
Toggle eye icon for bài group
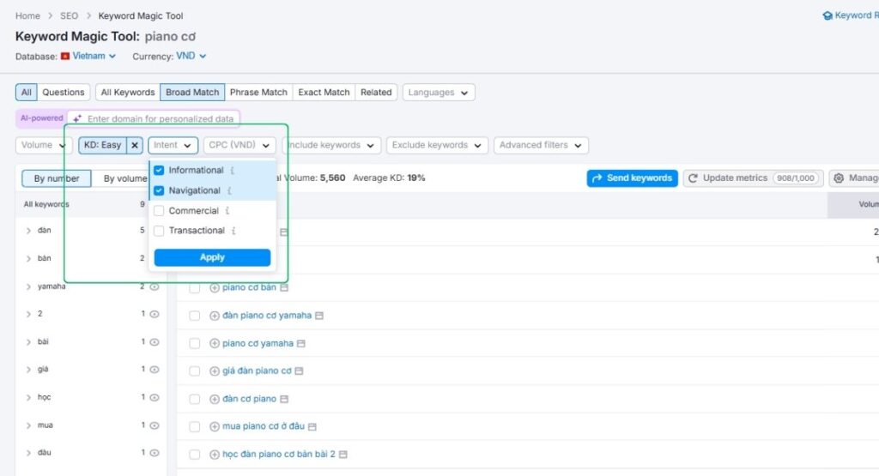pyautogui.click(x=155, y=342)
